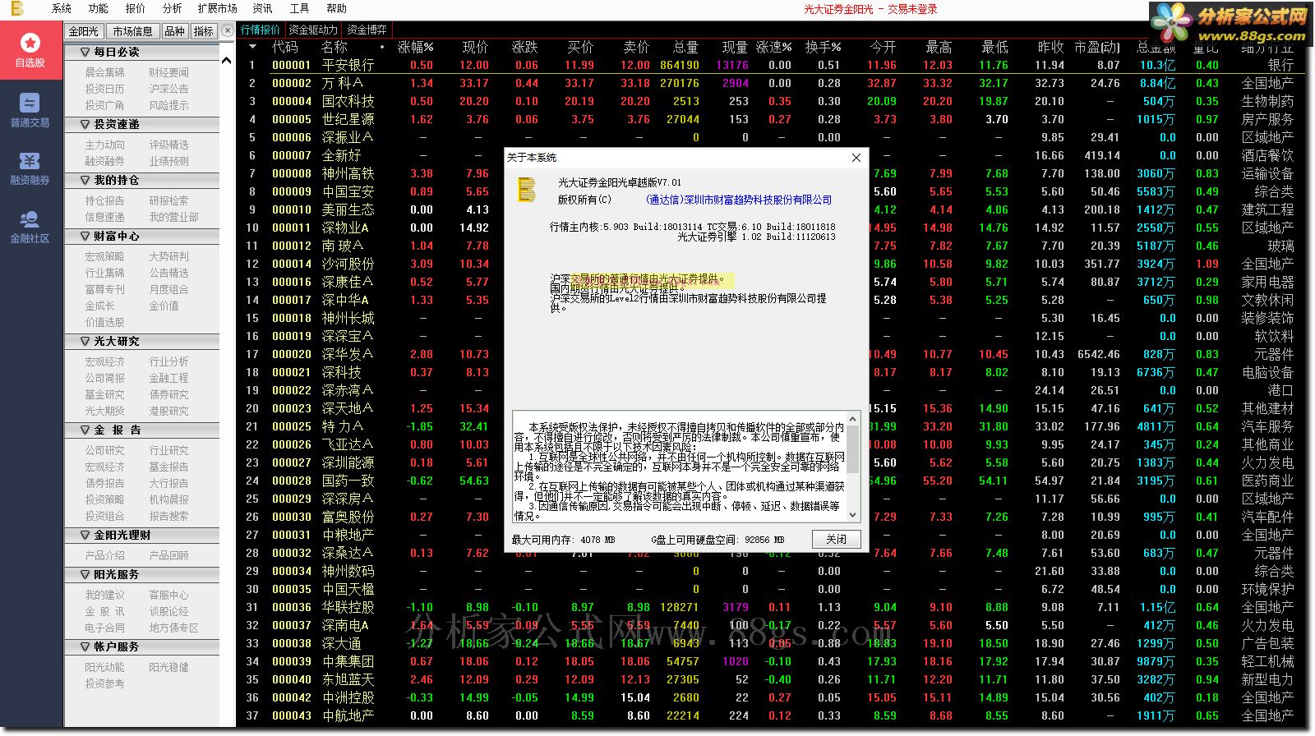Open the 工具 menu
1315x736 pixels.
(x=300, y=8)
